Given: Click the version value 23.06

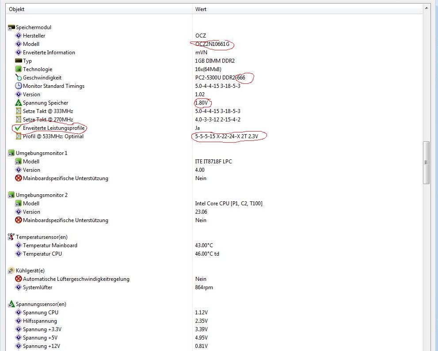Looking at the screenshot, I should point(201,212).
